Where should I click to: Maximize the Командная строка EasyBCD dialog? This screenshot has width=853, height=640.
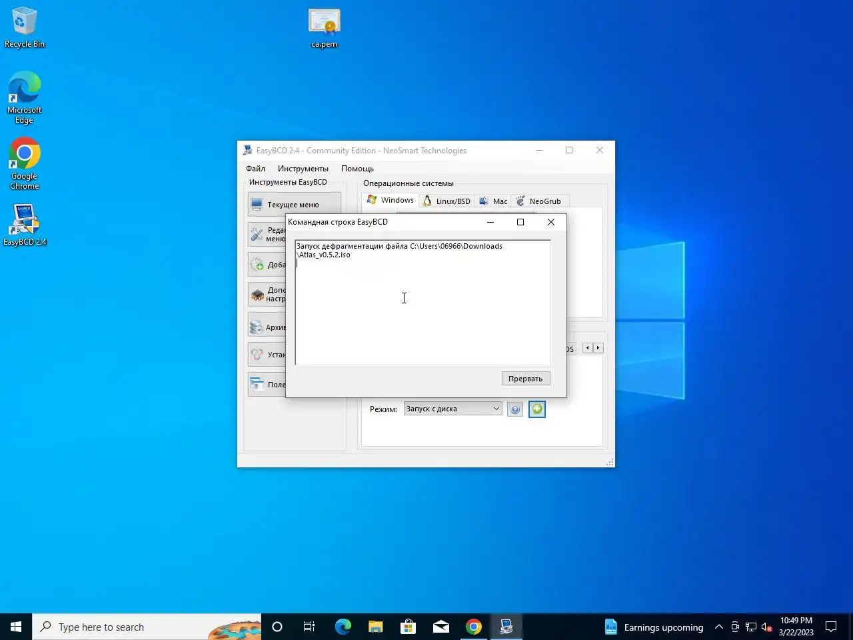click(x=520, y=222)
